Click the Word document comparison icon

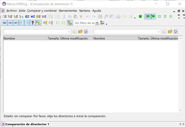pos(33,16)
